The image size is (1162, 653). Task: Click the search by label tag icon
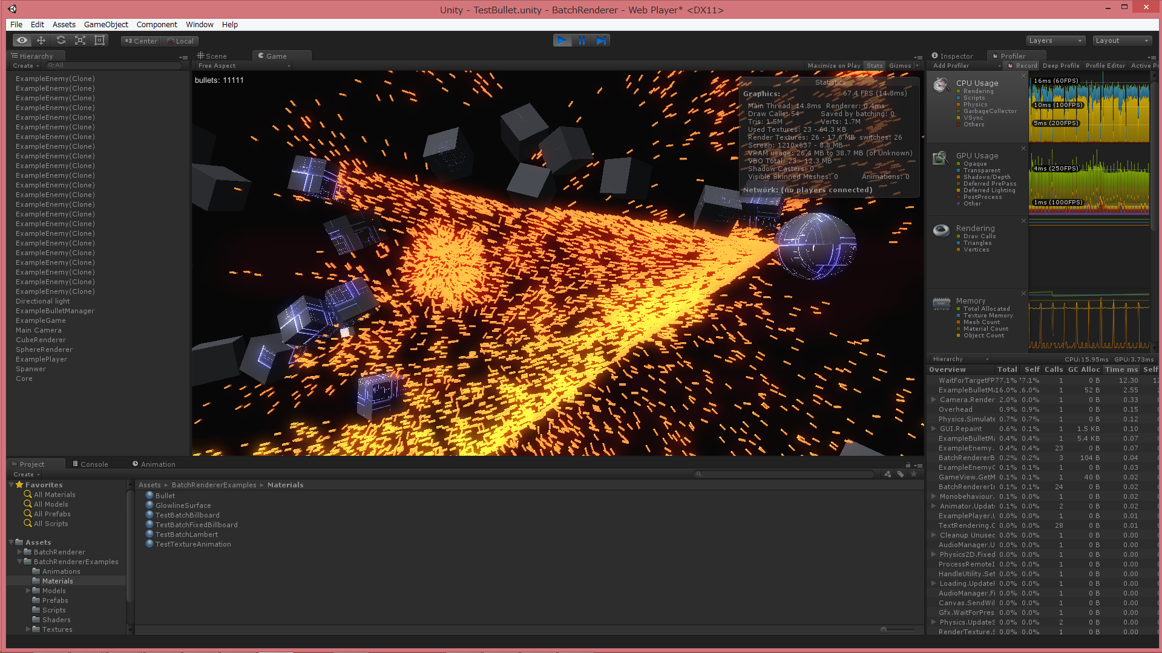[901, 475]
